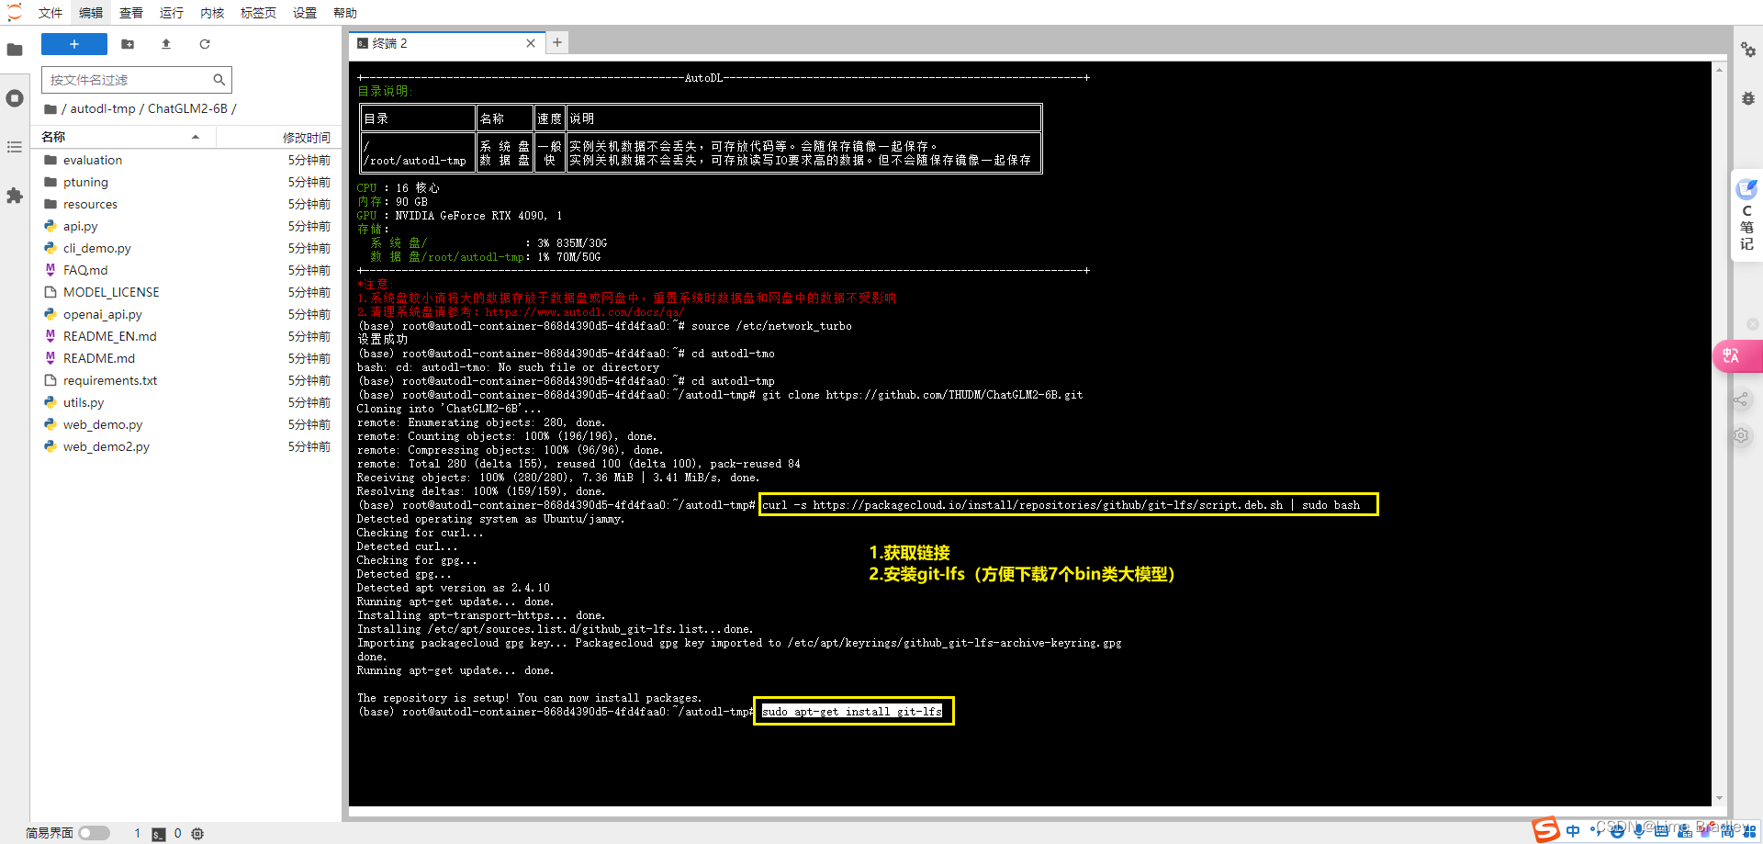Click the python icon of api.py
The height and width of the screenshot is (844, 1763).
(x=51, y=226)
